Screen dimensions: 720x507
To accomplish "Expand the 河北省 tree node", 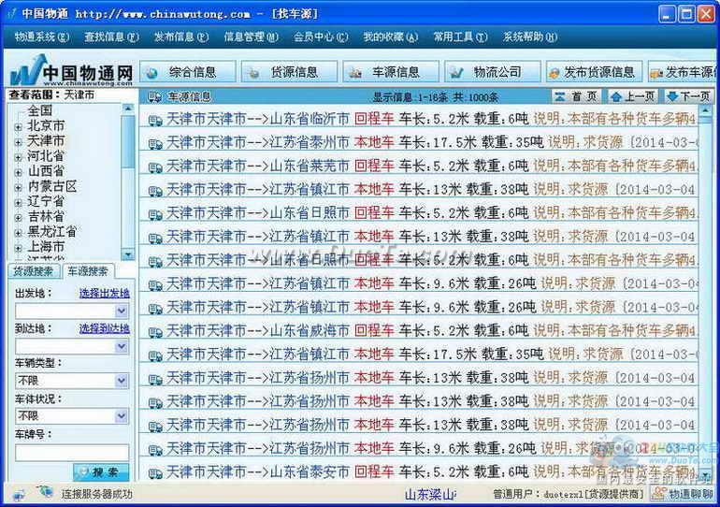I will click(x=19, y=157).
